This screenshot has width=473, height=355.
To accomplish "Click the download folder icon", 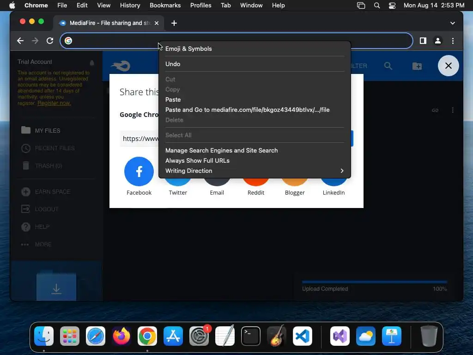I will (56, 287).
